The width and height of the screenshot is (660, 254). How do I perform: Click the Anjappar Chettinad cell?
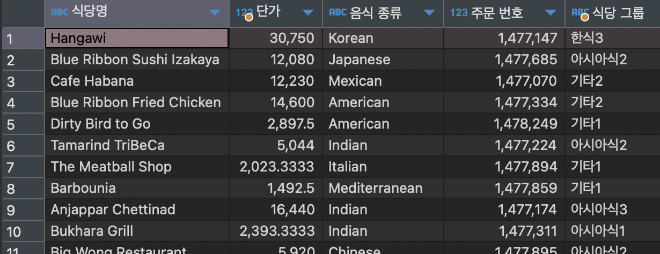(137, 210)
